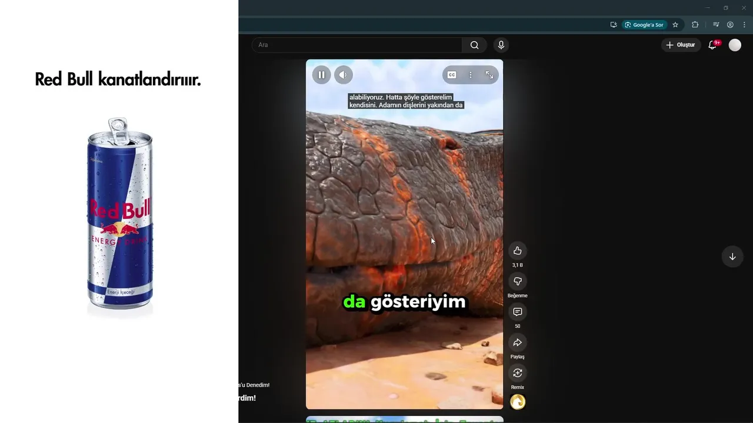Open the media control icon in toolbar
The height and width of the screenshot is (423, 753).
point(716,25)
